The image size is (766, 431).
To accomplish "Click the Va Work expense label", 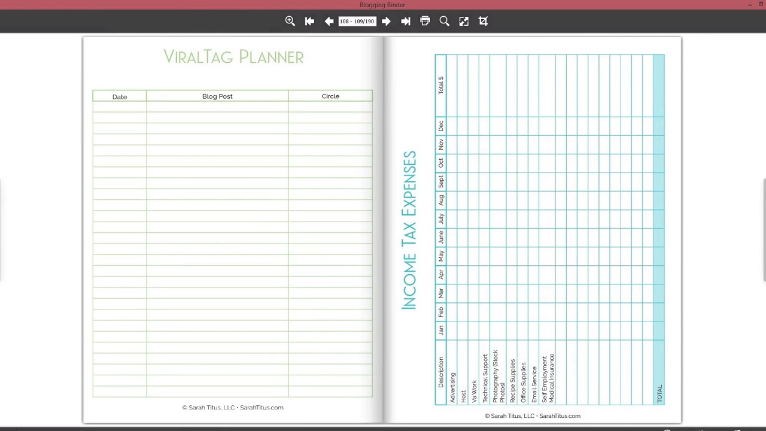I will click(474, 391).
